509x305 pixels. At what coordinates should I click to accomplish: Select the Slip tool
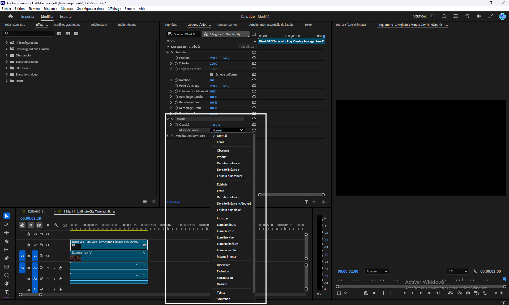click(7, 250)
